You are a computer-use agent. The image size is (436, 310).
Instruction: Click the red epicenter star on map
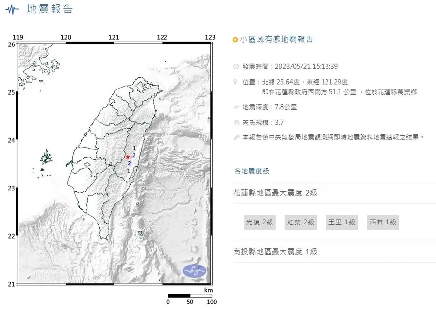(127, 157)
